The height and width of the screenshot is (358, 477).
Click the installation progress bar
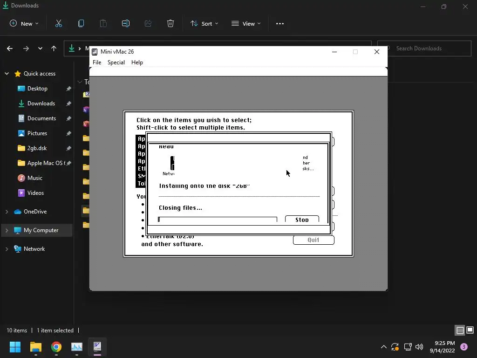coord(218,220)
